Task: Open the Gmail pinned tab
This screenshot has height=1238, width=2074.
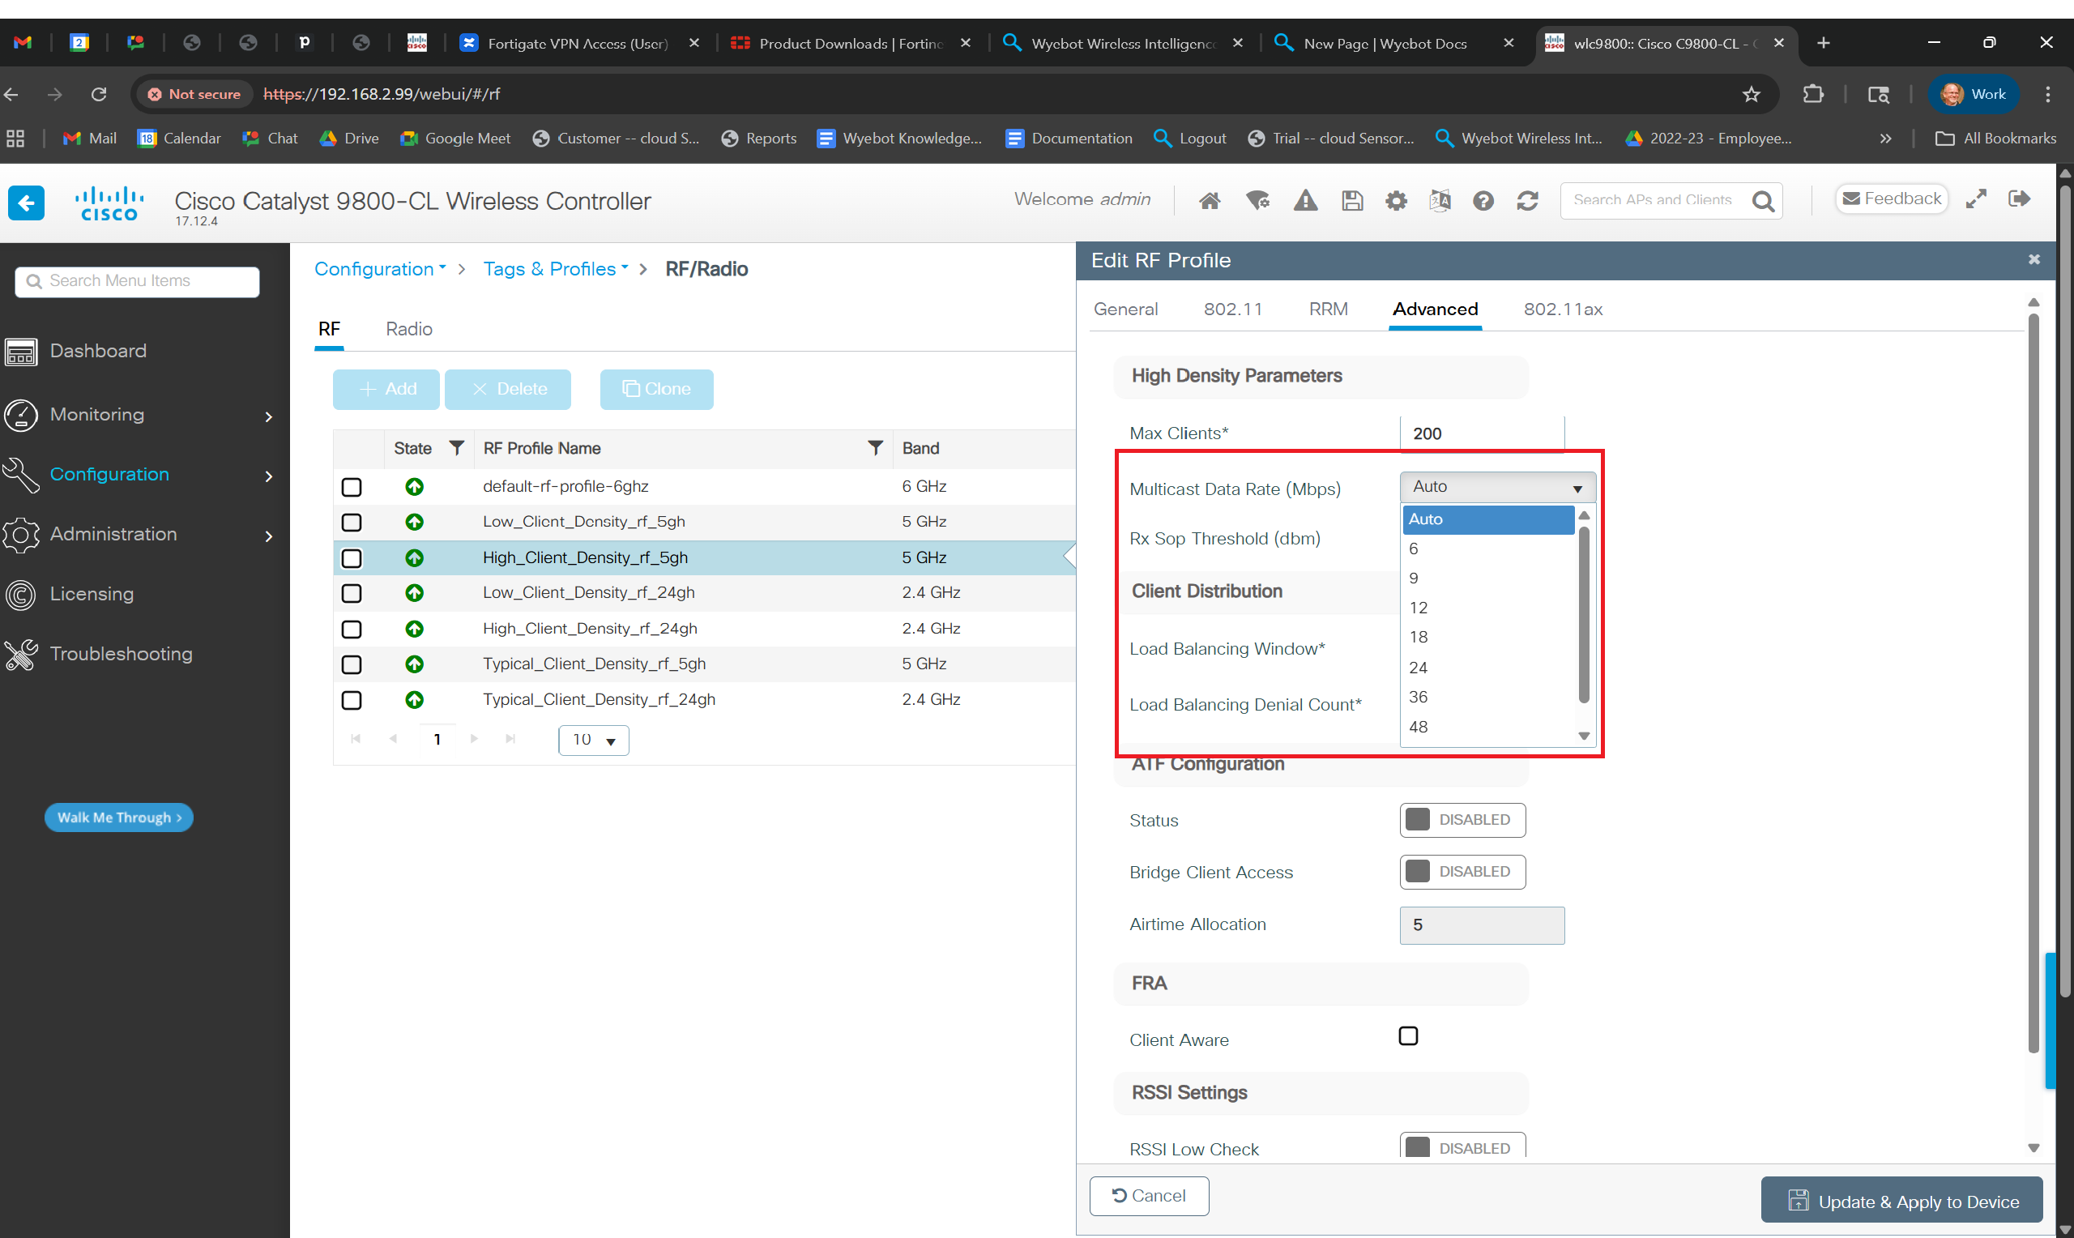Action: pyautogui.click(x=23, y=43)
